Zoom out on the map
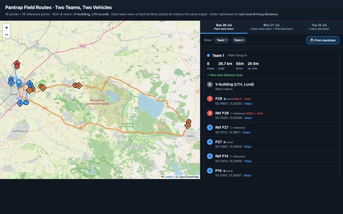Screen dimensions: 343x214 [x=7, y=35]
